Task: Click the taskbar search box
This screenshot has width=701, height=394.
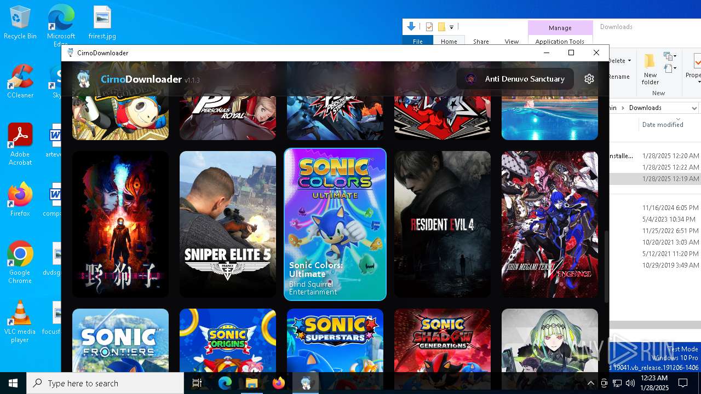Action: (x=105, y=383)
